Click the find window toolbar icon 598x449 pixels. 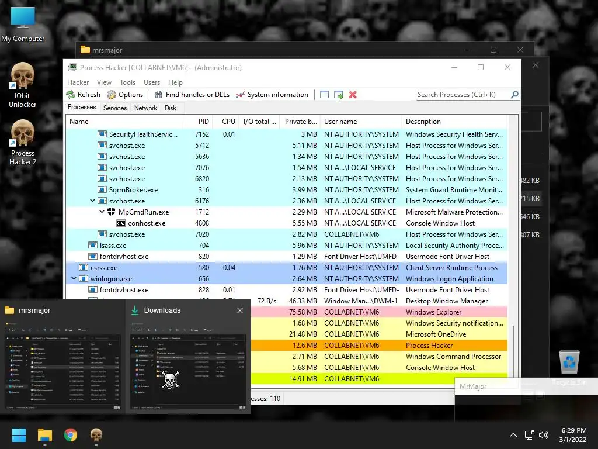coord(324,95)
